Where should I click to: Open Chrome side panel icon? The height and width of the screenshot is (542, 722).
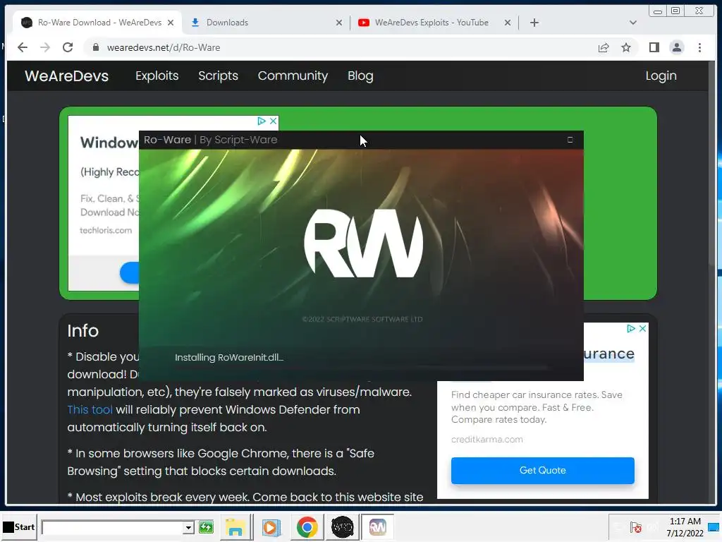654,47
